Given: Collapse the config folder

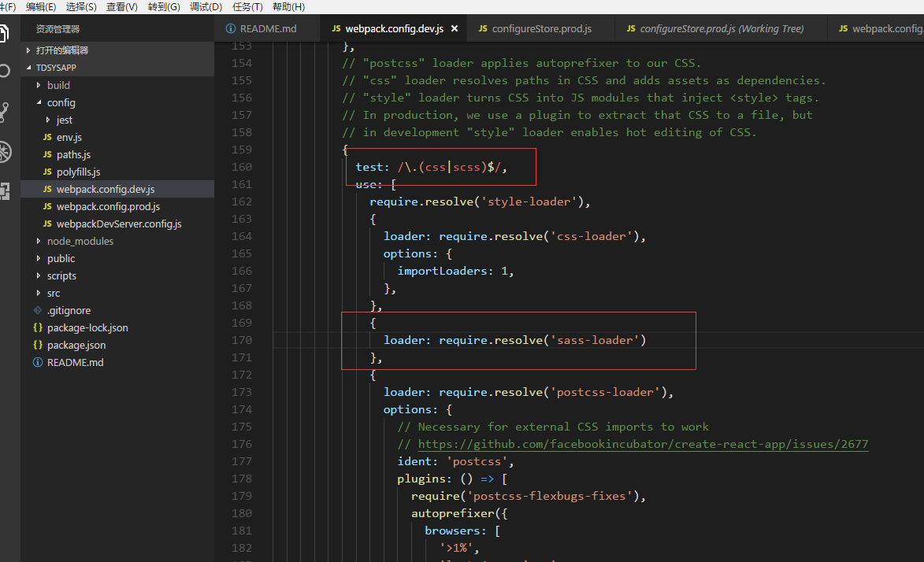Looking at the screenshot, I should pyautogui.click(x=39, y=102).
